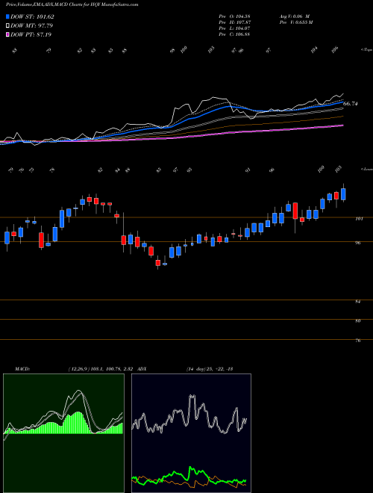The image size is (373, 493).
Task: Click the lowest red candlestick at the chart bottom
Action: [x=158, y=263]
